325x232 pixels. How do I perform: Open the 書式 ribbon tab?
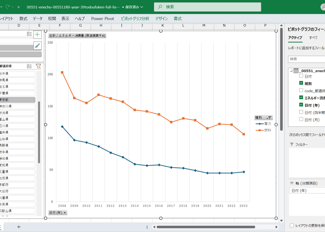(178, 19)
